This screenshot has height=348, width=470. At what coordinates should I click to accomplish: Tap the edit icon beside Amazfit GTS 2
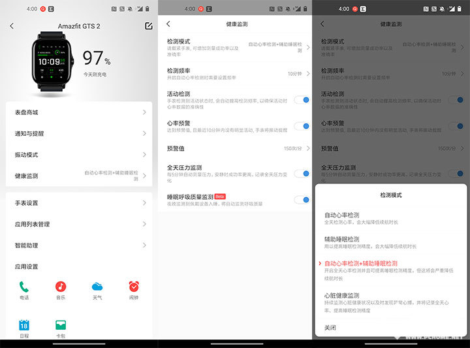[x=148, y=25]
